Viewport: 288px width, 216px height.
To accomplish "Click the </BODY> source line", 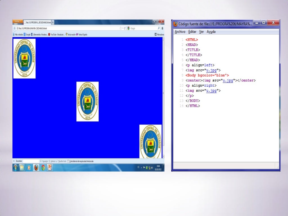I will pyautogui.click(x=193, y=101).
